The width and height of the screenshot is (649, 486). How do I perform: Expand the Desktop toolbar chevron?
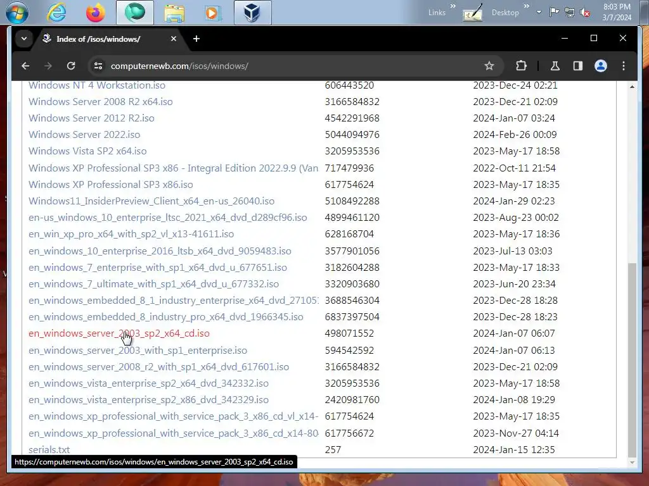527,6
